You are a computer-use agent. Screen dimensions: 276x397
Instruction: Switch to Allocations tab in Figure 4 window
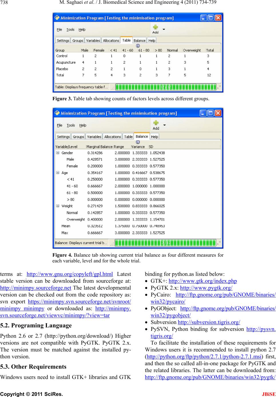113,137
